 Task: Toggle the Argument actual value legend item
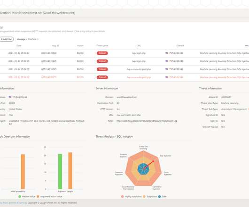(x=49, y=197)
